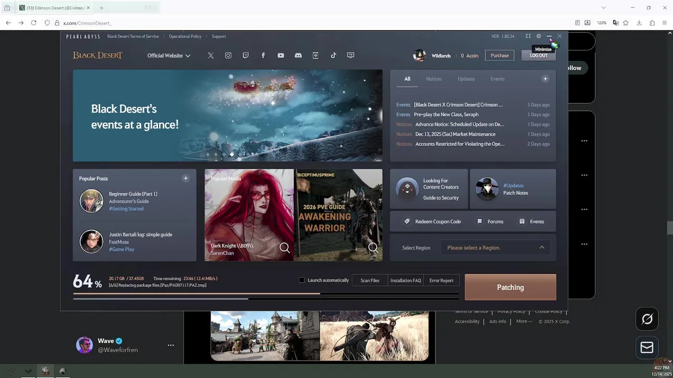Screen dimensions: 673x378
Task: Open the X social link in launcher
Action: (x=210, y=56)
